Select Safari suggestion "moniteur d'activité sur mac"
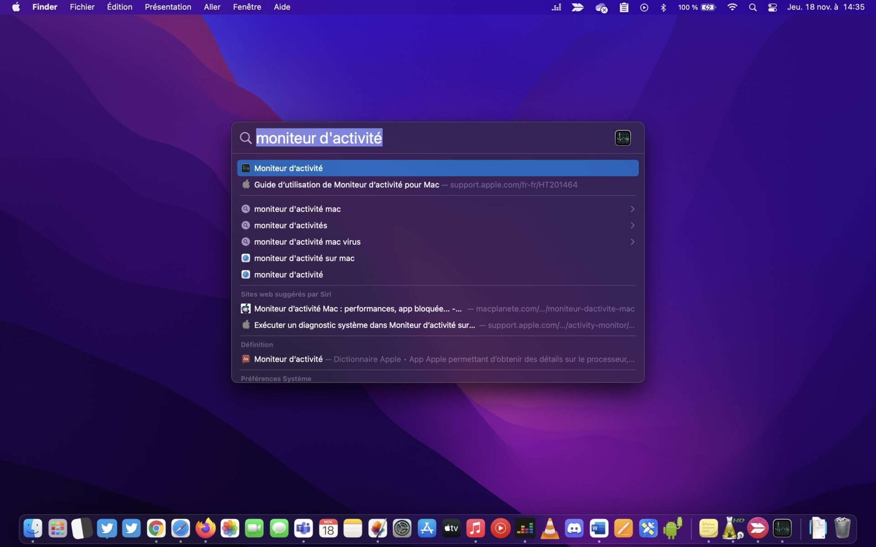This screenshot has height=547, width=876. pos(438,258)
